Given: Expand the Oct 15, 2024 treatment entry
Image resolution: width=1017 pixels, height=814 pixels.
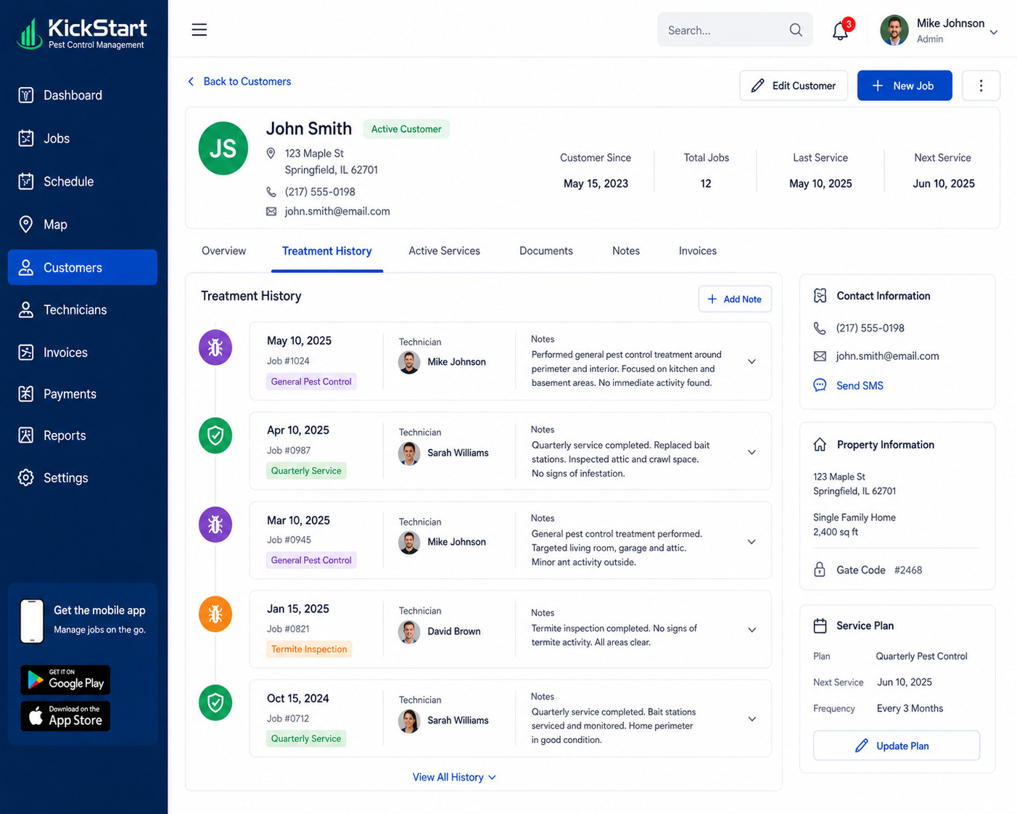Looking at the screenshot, I should [752, 719].
